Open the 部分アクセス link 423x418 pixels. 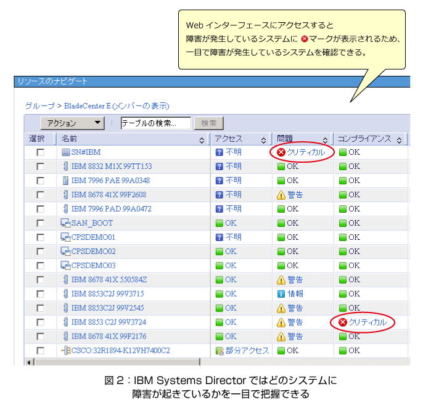point(247,351)
